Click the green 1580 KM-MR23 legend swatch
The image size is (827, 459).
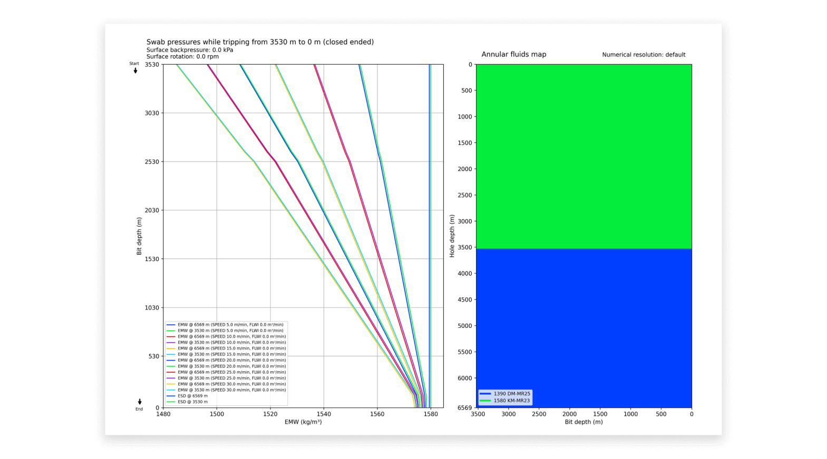tap(485, 401)
